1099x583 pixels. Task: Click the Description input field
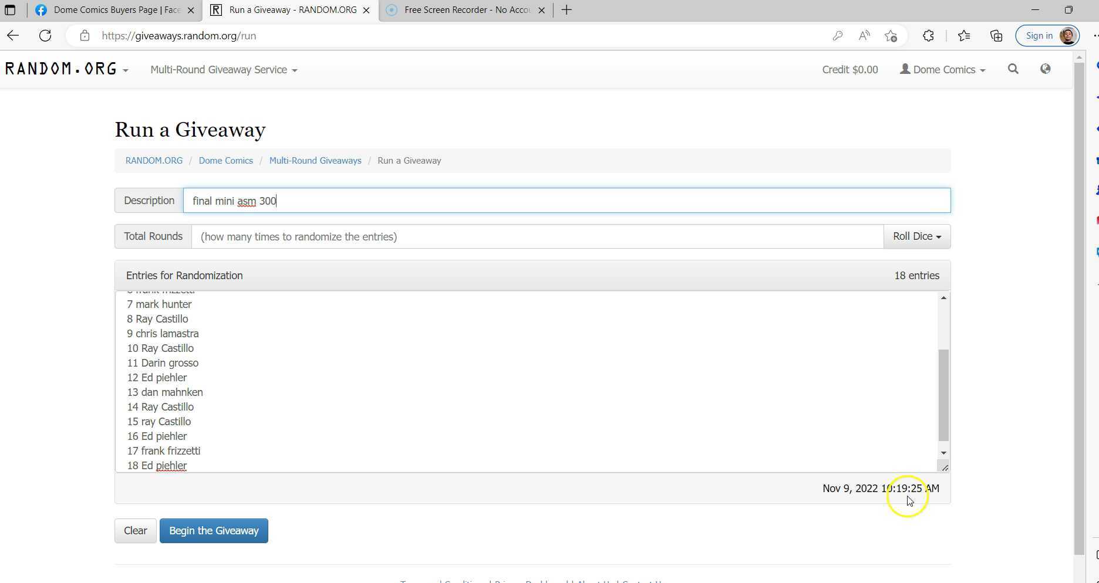pos(567,201)
